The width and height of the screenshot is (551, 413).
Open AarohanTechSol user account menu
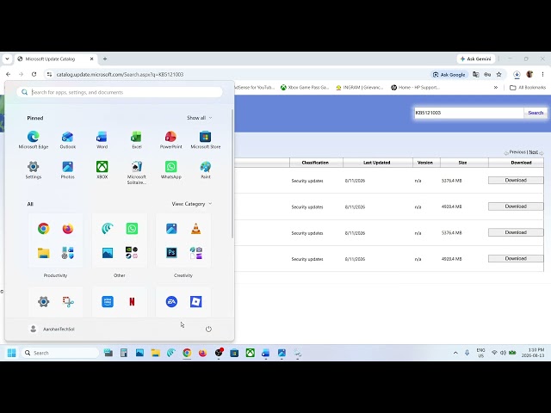pyautogui.click(x=52, y=329)
